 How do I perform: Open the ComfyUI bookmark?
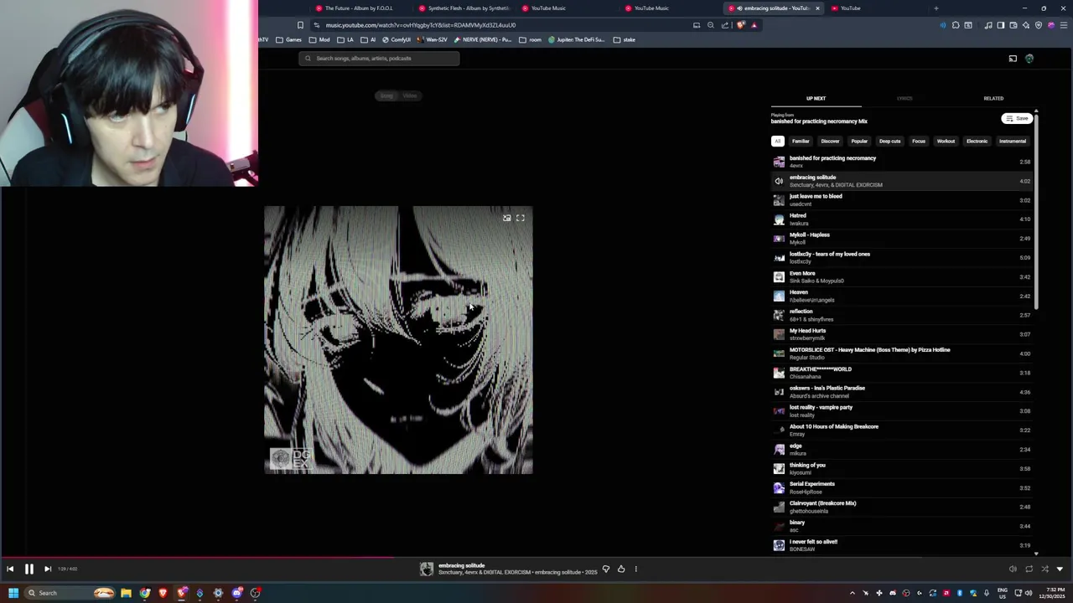pos(397,39)
